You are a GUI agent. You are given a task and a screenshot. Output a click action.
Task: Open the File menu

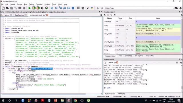tap(2, 4)
